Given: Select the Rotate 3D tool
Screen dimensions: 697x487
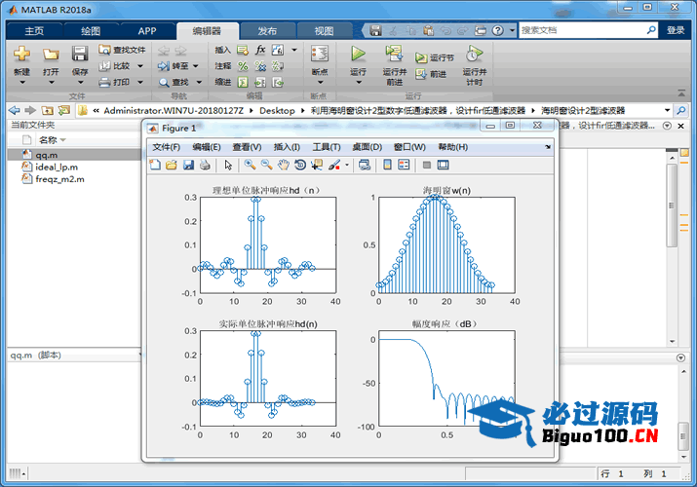Looking at the screenshot, I should point(300,165).
